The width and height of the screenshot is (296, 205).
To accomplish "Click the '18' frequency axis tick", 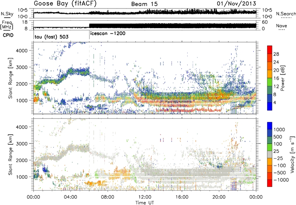I will click(x=25, y=22).
